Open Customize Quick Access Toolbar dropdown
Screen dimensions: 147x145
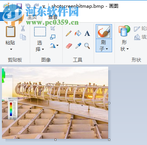[x=44, y=7]
